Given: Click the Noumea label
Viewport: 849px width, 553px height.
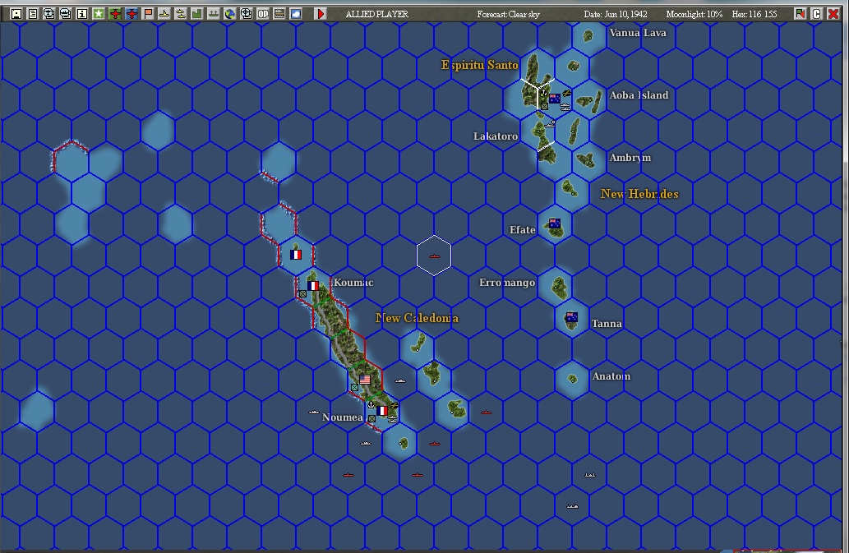Looking at the screenshot, I should coord(342,417).
